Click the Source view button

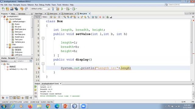tap(37, 17)
